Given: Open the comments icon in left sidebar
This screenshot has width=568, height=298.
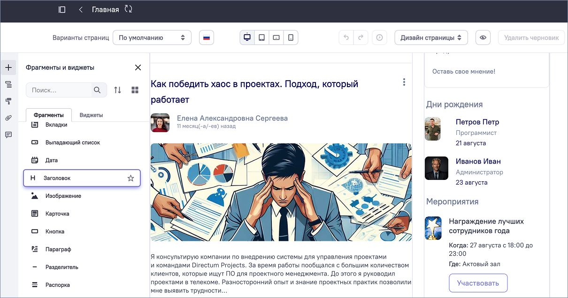Looking at the screenshot, I should (8, 135).
